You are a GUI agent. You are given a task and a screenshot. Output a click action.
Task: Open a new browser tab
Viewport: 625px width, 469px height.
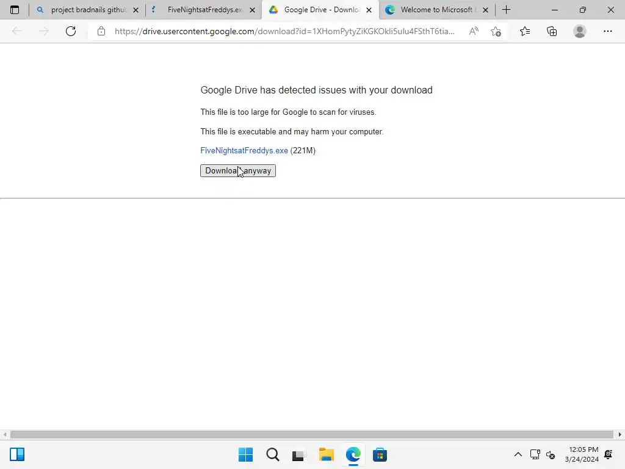[x=506, y=10]
